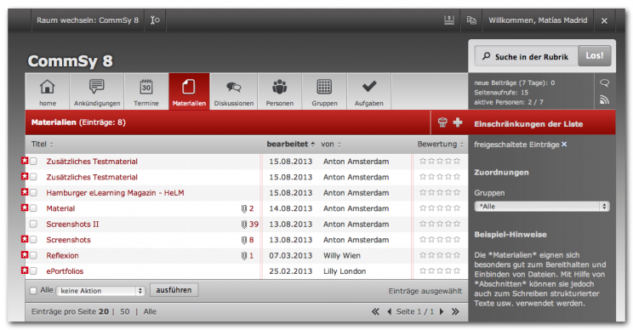633x330 pixels.
Task: Open the room settings wrench icon
Action: pos(155,20)
